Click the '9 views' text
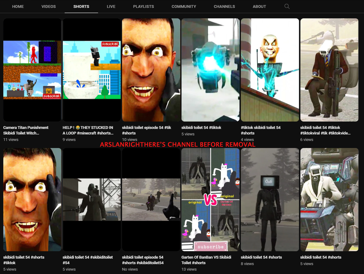Viewport: 364px width, 274px height. 69,140
